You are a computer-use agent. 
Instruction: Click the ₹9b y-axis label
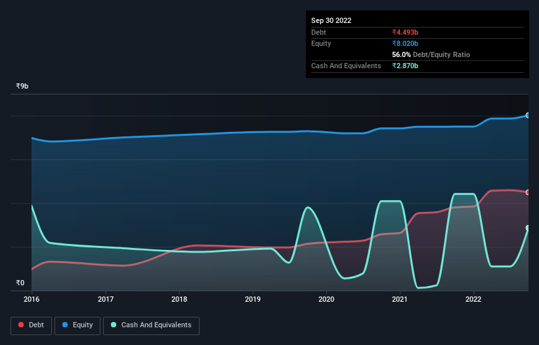(x=22, y=86)
